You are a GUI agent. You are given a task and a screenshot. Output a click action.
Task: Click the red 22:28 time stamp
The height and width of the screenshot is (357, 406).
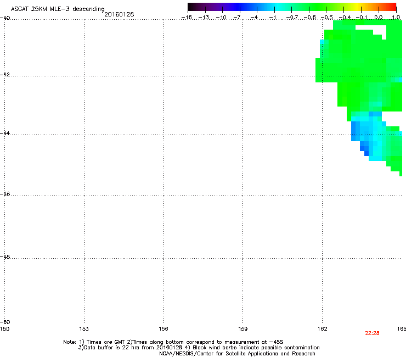(x=372, y=333)
